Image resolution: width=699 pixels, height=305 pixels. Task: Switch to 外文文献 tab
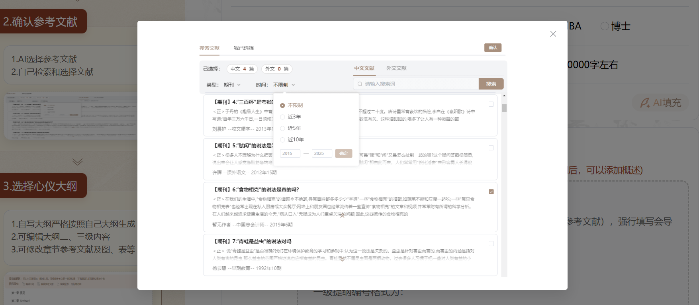point(396,68)
